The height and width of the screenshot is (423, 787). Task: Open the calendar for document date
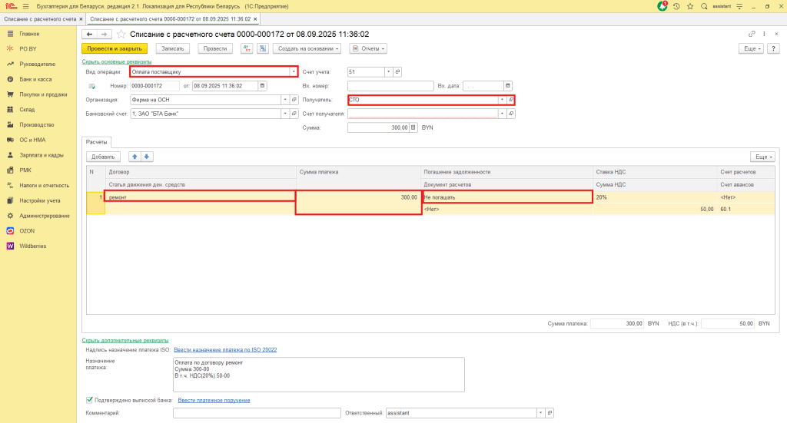click(262, 86)
